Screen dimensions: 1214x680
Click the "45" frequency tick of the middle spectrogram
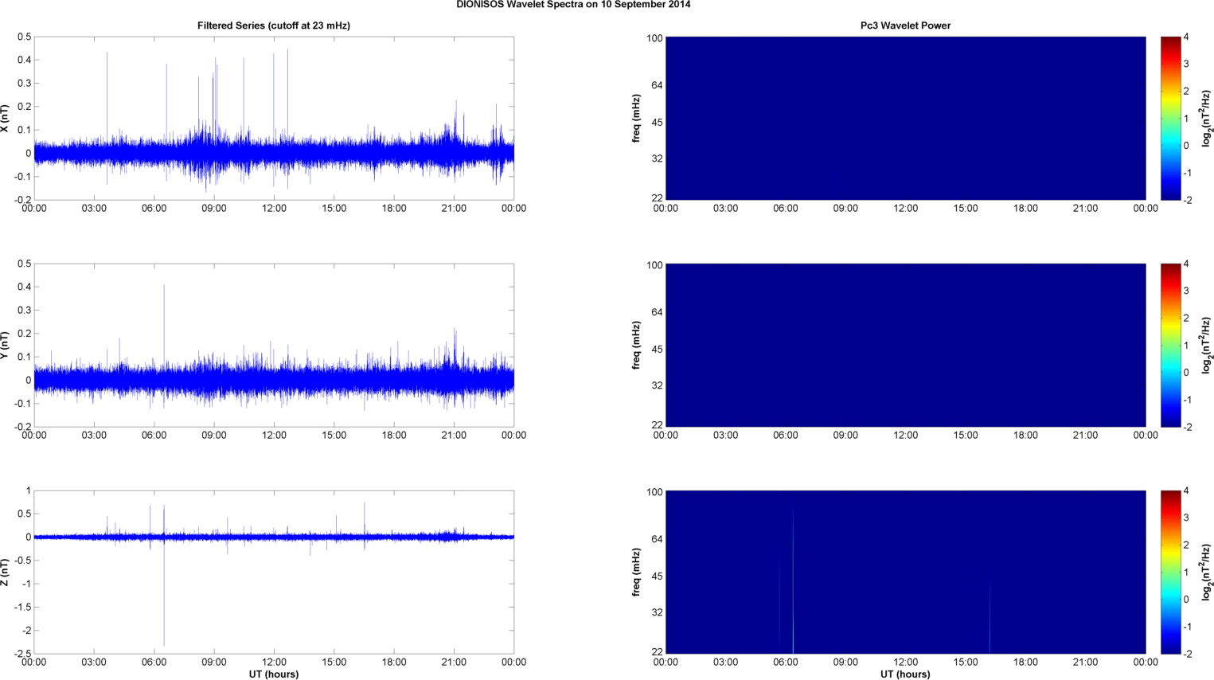tap(658, 350)
